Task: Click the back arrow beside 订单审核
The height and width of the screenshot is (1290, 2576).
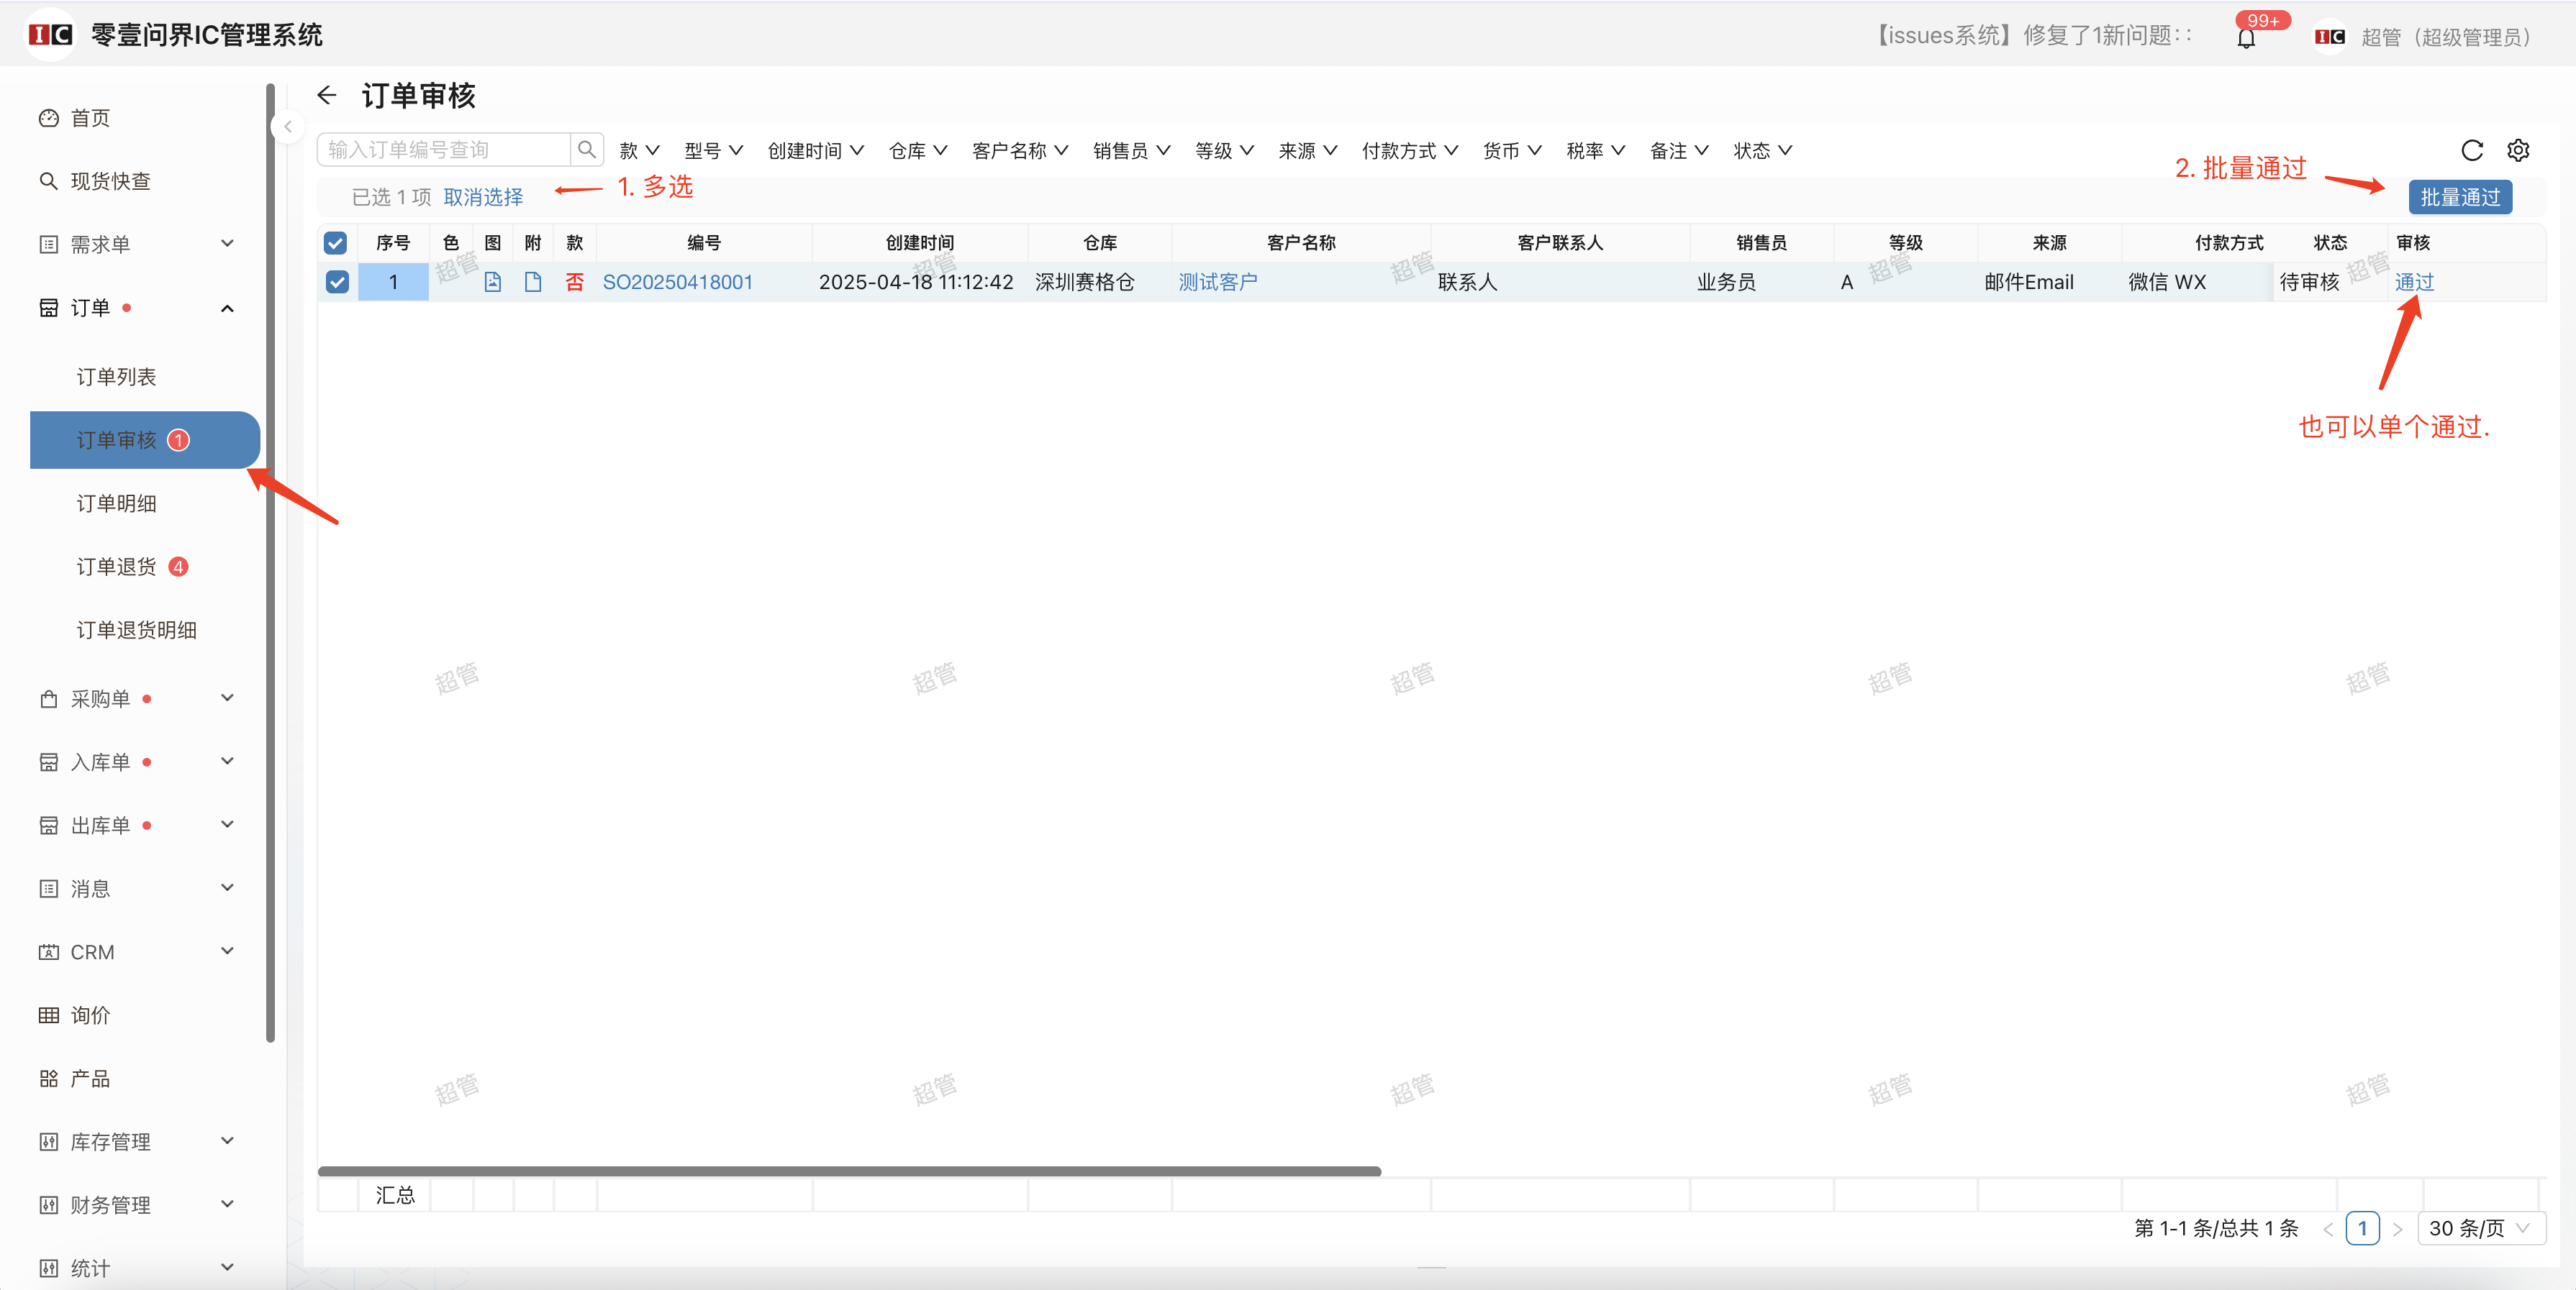Action: pyautogui.click(x=326, y=95)
